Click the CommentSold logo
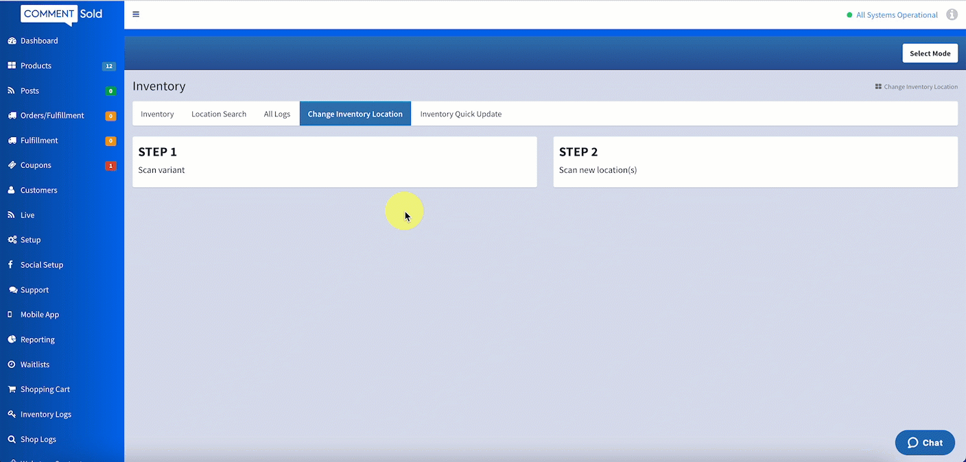This screenshot has width=966, height=462. [x=62, y=14]
